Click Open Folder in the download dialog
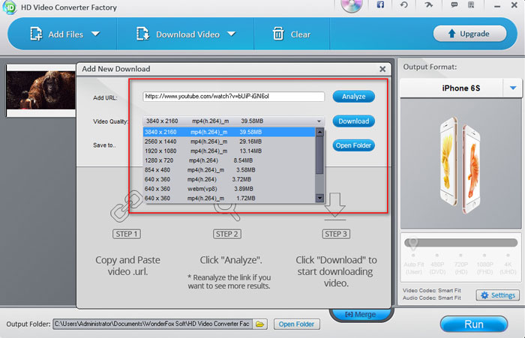 [353, 145]
